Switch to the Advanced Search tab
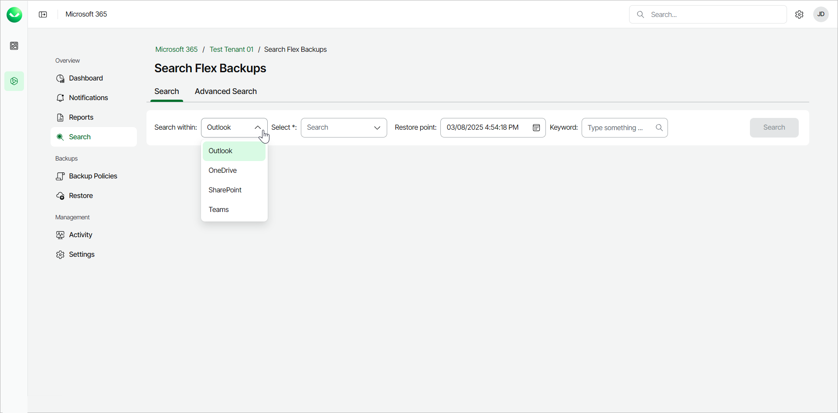This screenshot has width=838, height=413. tap(226, 91)
